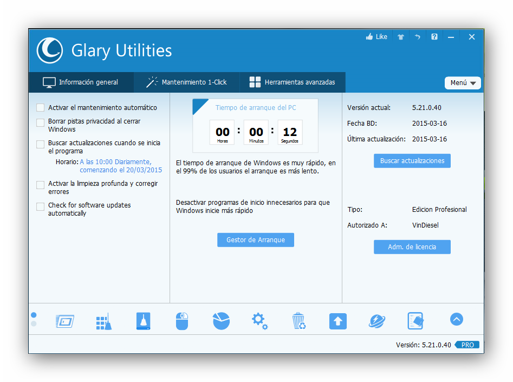Click the Buscar actualizaciones button
Screen dimensions: 513x382
[412, 161]
